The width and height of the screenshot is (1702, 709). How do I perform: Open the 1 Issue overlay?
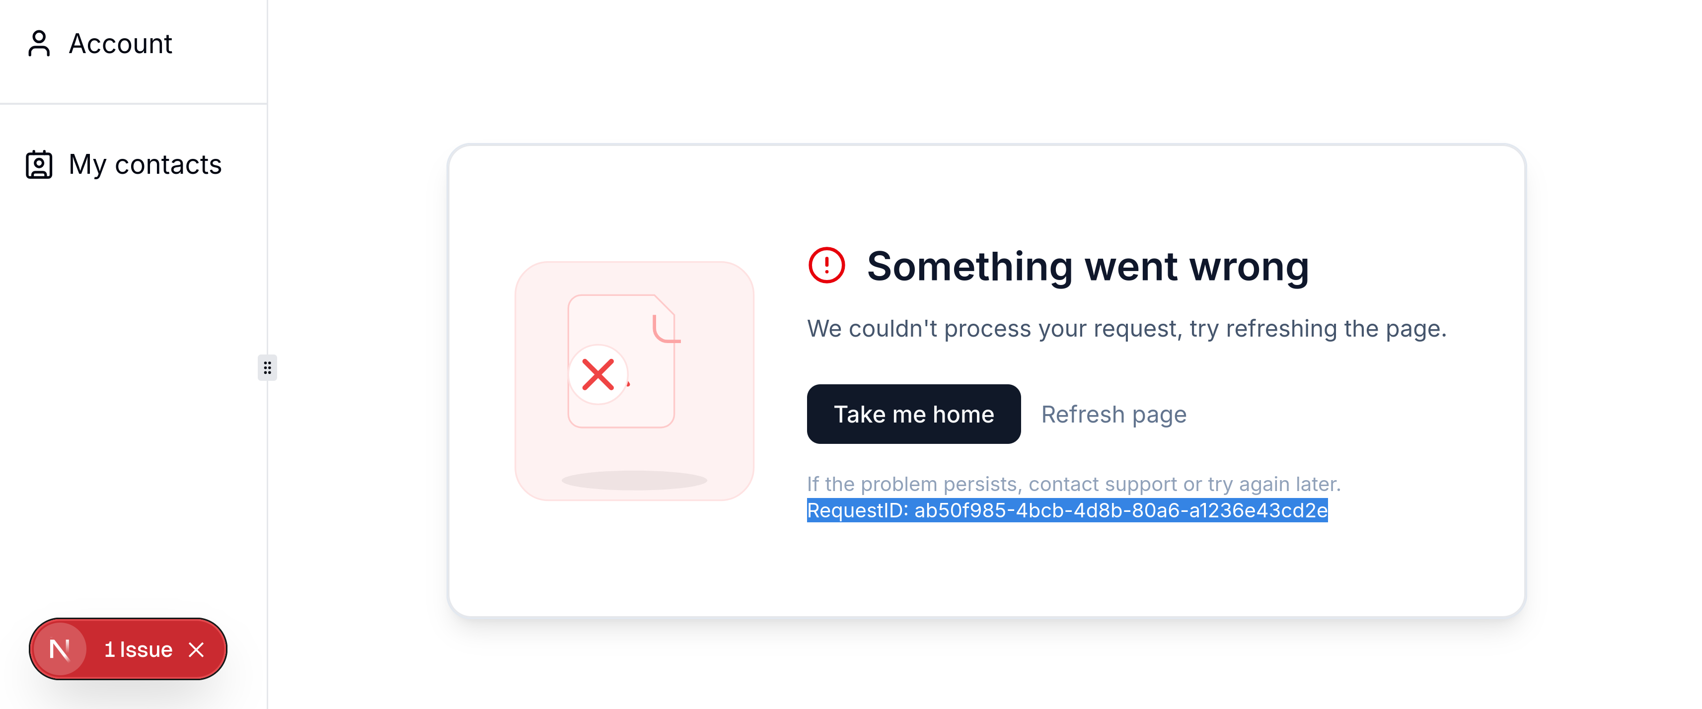click(x=138, y=649)
